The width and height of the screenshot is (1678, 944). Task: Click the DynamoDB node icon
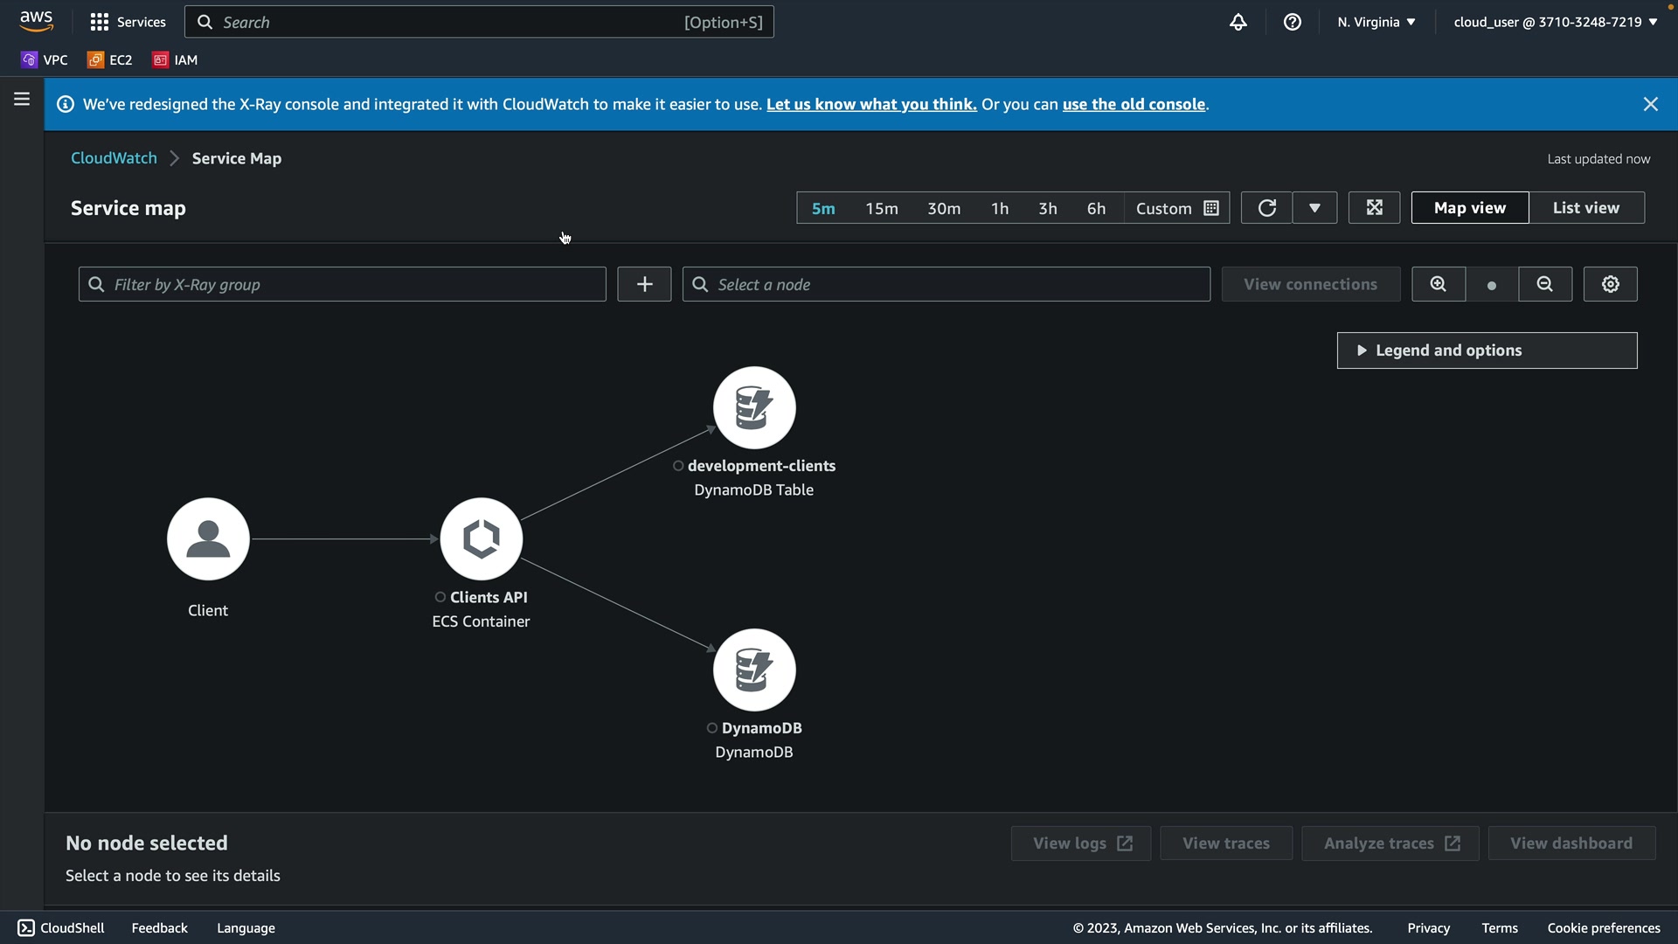753,670
